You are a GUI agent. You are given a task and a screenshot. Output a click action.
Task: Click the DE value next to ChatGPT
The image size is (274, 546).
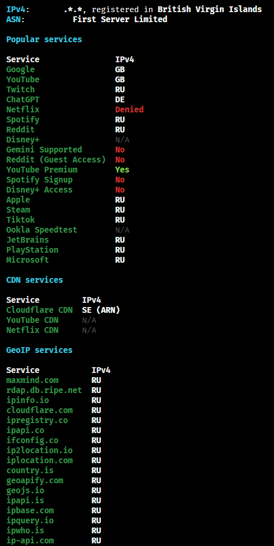pyautogui.click(x=120, y=100)
